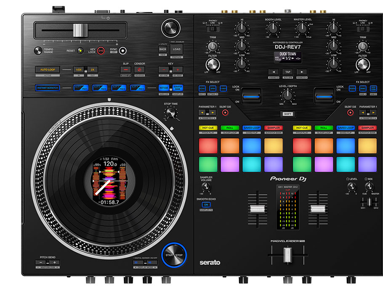Toggle the red Key Lock button
This screenshot has width=383, height=290.
pyautogui.click(x=101, y=51)
